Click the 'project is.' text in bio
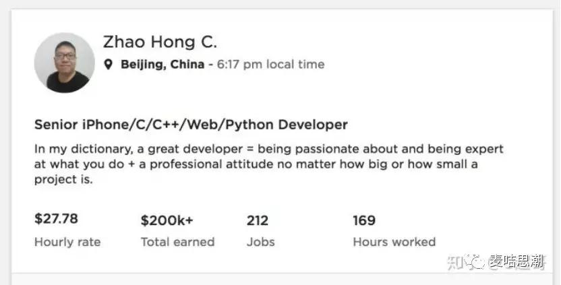561x285 pixels. pyautogui.click(x=63, y=180)
